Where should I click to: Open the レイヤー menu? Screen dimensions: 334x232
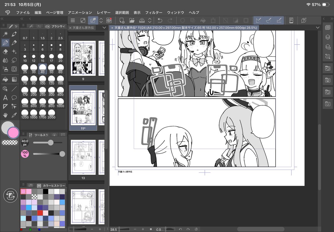click(104, 13)
